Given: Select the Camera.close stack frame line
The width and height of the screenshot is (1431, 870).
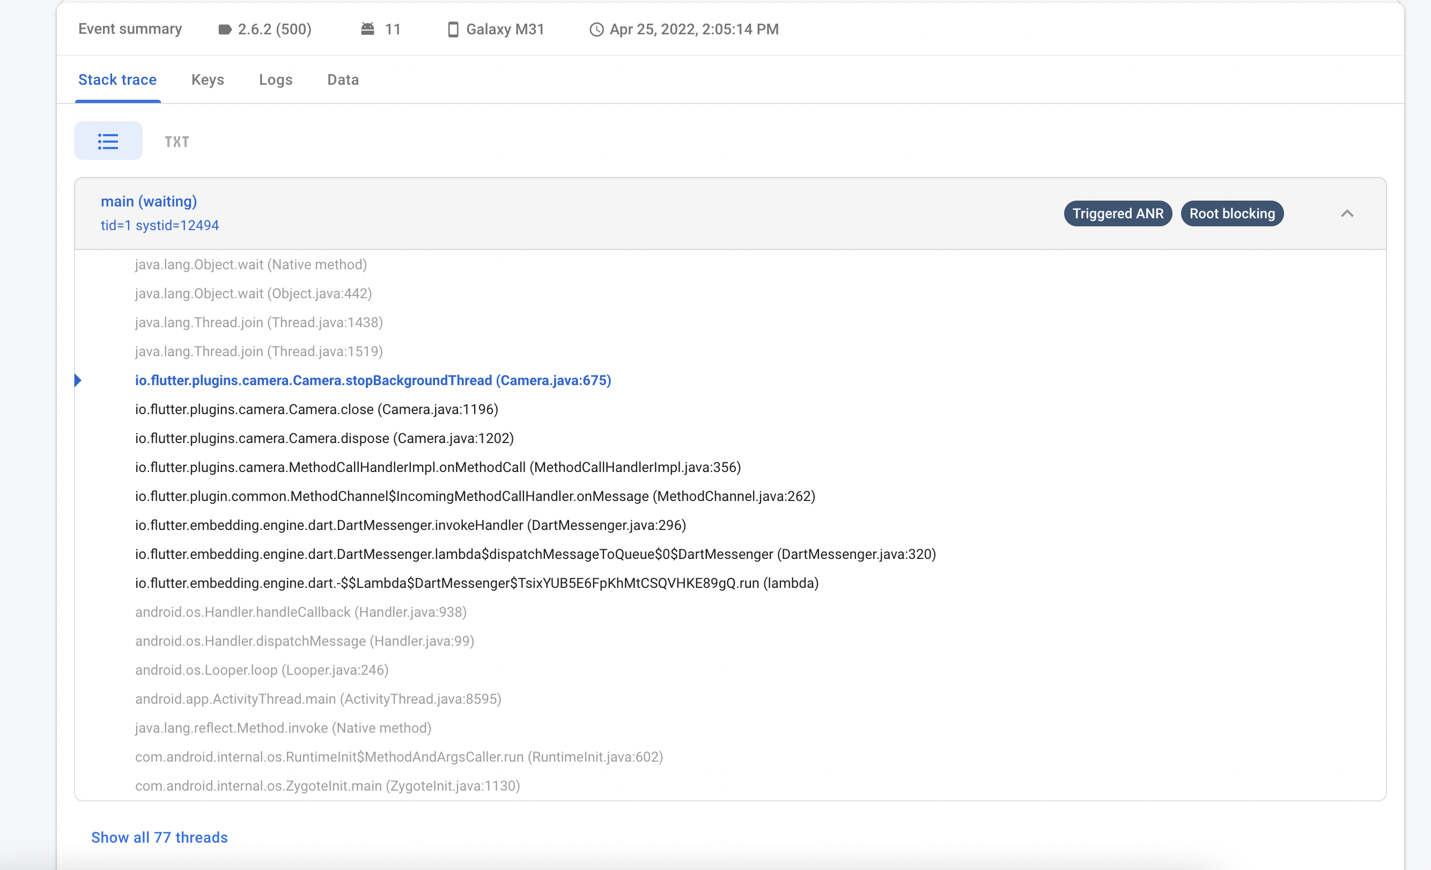Looking at the screenshot, I should (x=316, y=409).
